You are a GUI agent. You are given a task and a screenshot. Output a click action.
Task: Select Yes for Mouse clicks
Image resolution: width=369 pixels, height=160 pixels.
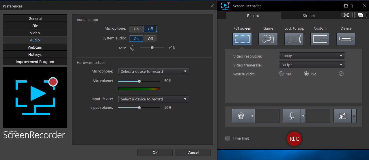[x=281, y=74]
